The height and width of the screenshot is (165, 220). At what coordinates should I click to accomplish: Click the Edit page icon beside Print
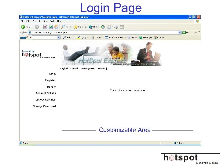click(x=122, y=27)
